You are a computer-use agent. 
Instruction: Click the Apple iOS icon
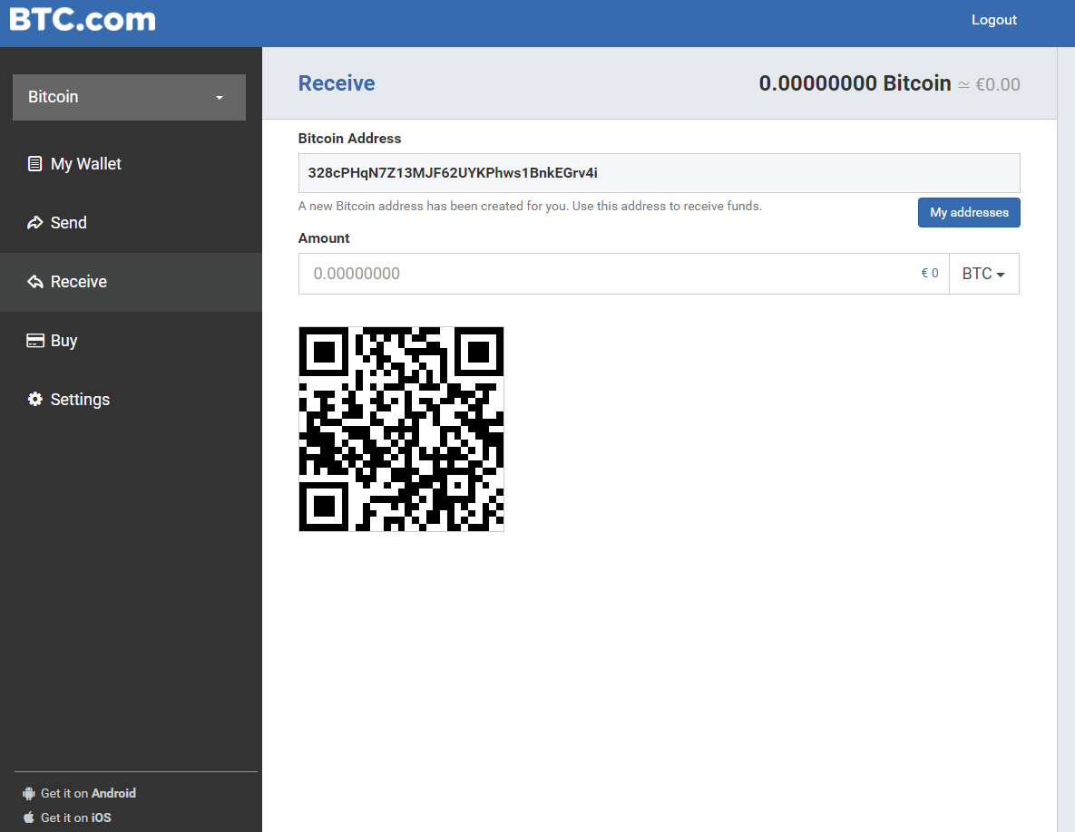[x=29, y=817]
